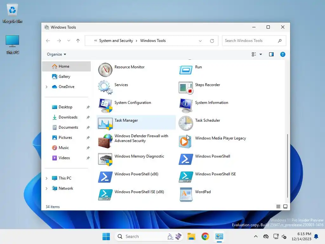Click System and Security breadcrumb
The height and width of the screenshot is (244, 325).
[116, 41]
